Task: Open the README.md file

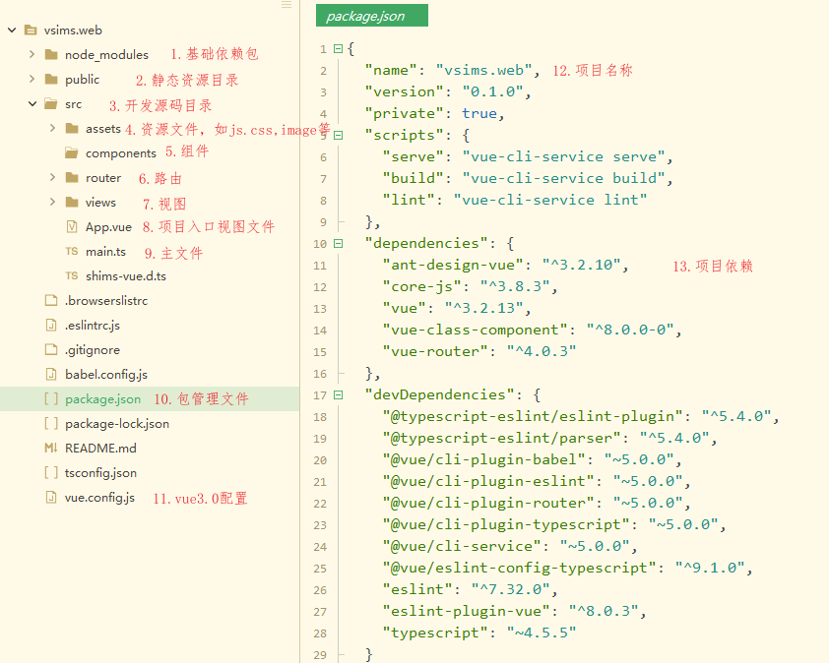Action: tap(100, 448)
